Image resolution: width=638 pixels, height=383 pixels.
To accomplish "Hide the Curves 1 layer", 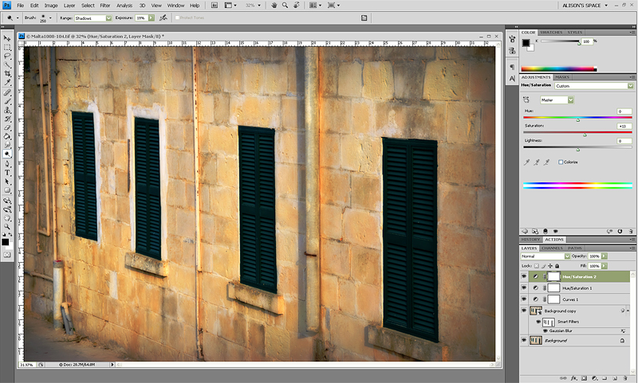I will tap(524, 299).
